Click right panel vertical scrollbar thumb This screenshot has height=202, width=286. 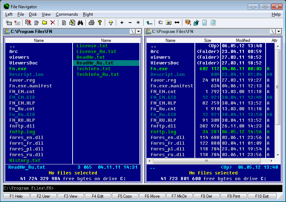278,87
